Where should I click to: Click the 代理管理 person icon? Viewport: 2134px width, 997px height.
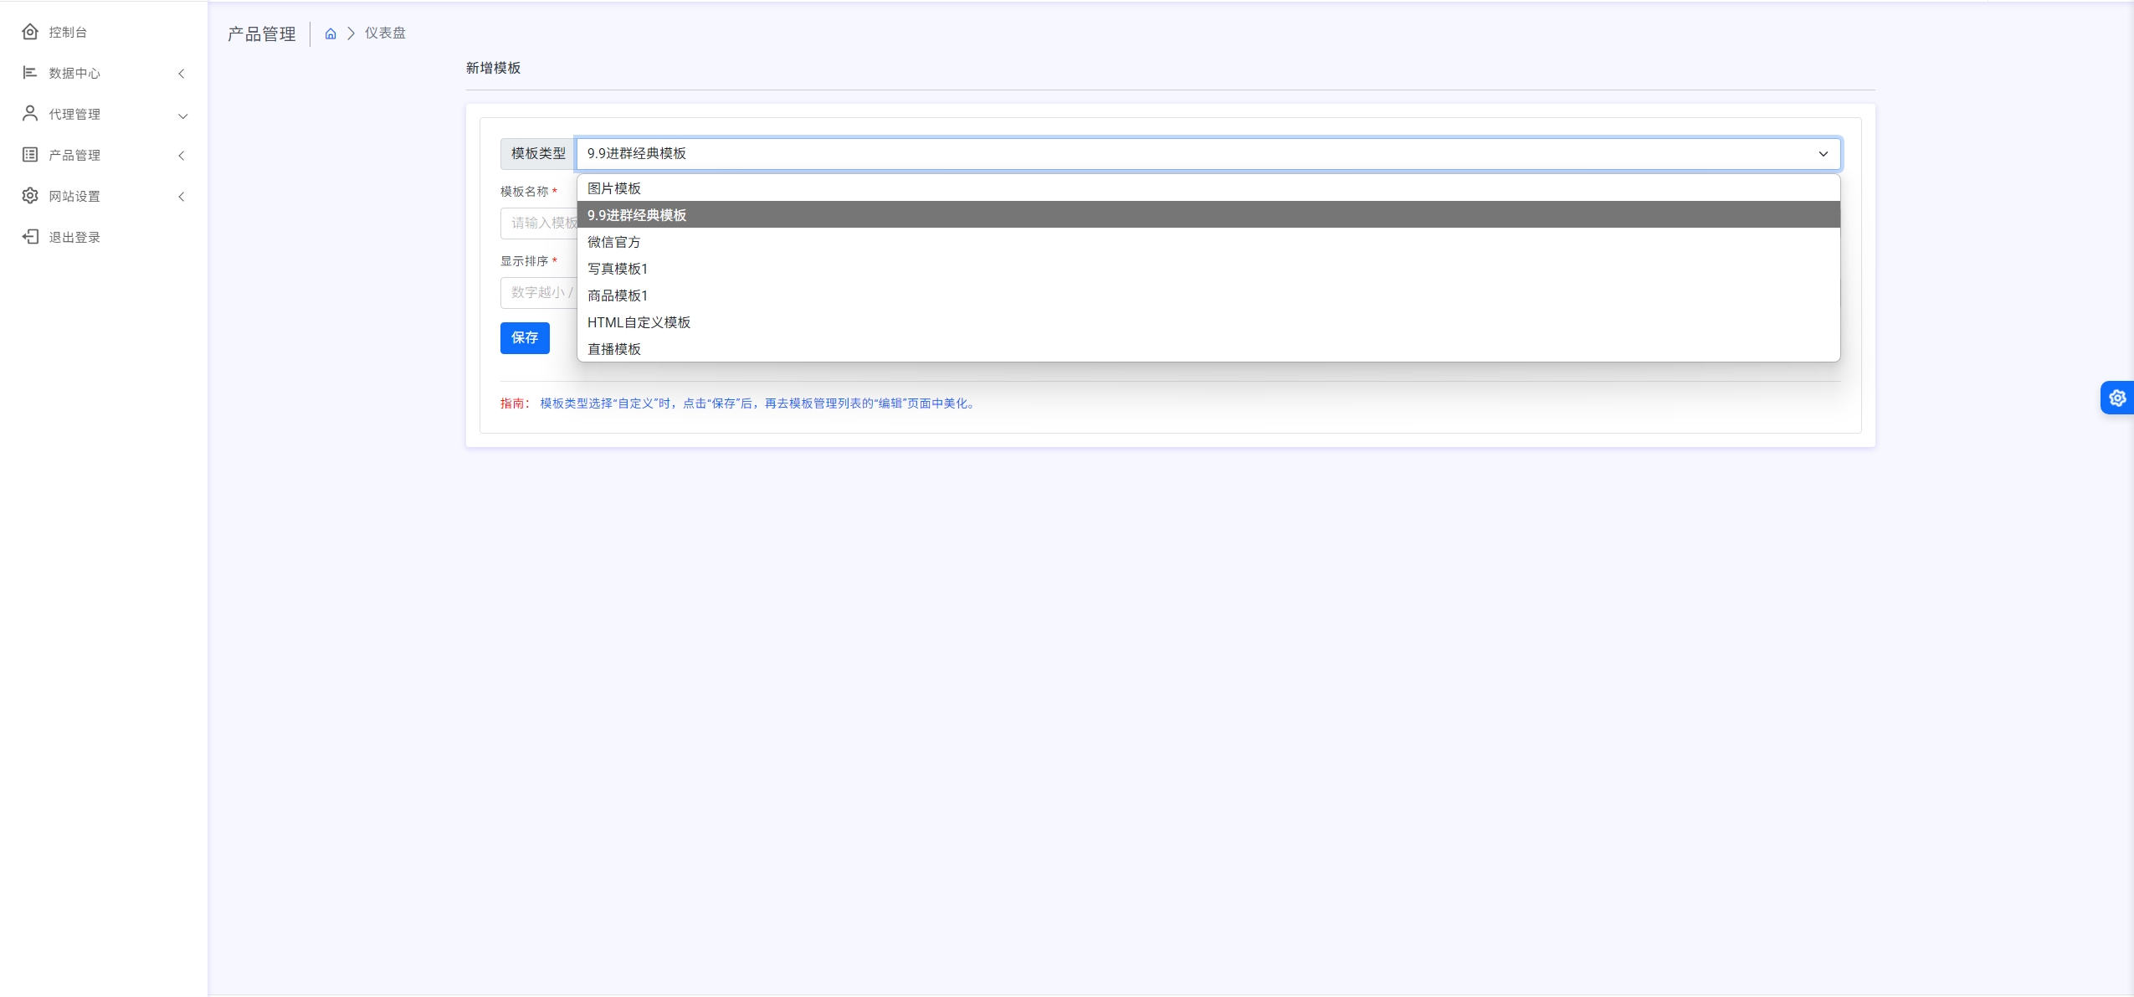pos(30,114)
